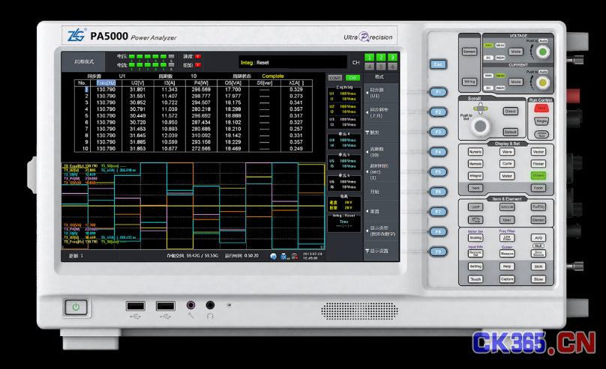The height and width of the screenshot is (369, 606).
Task: Click the Motor display button
Action: click(507, 176)
